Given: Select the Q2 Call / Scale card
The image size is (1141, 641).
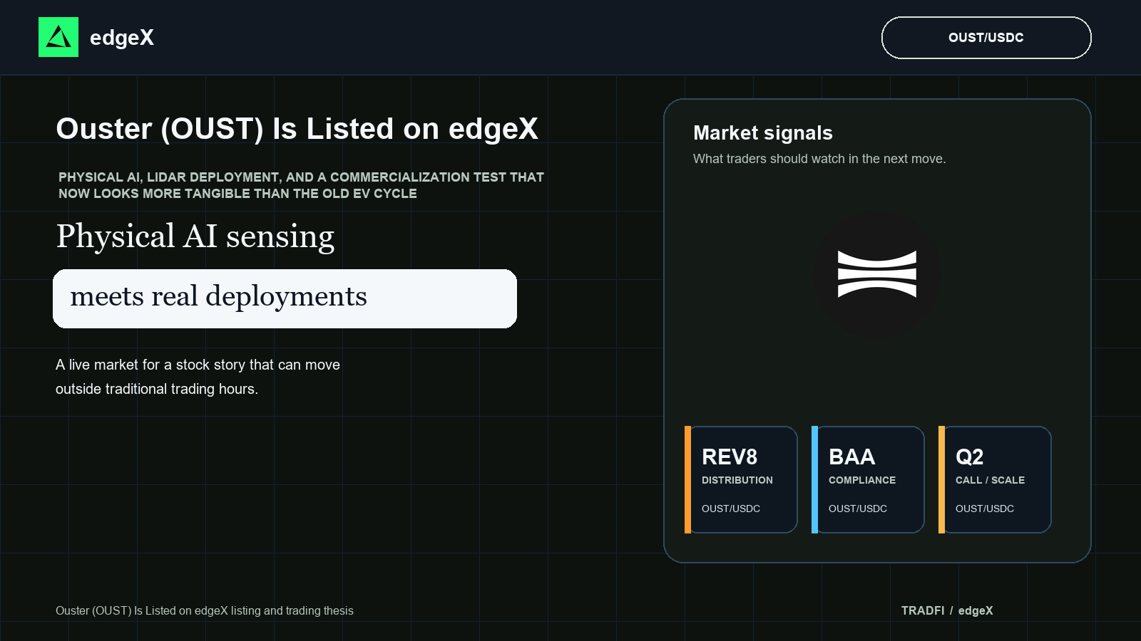Looking at the screenshot, I should coord(995,479).
